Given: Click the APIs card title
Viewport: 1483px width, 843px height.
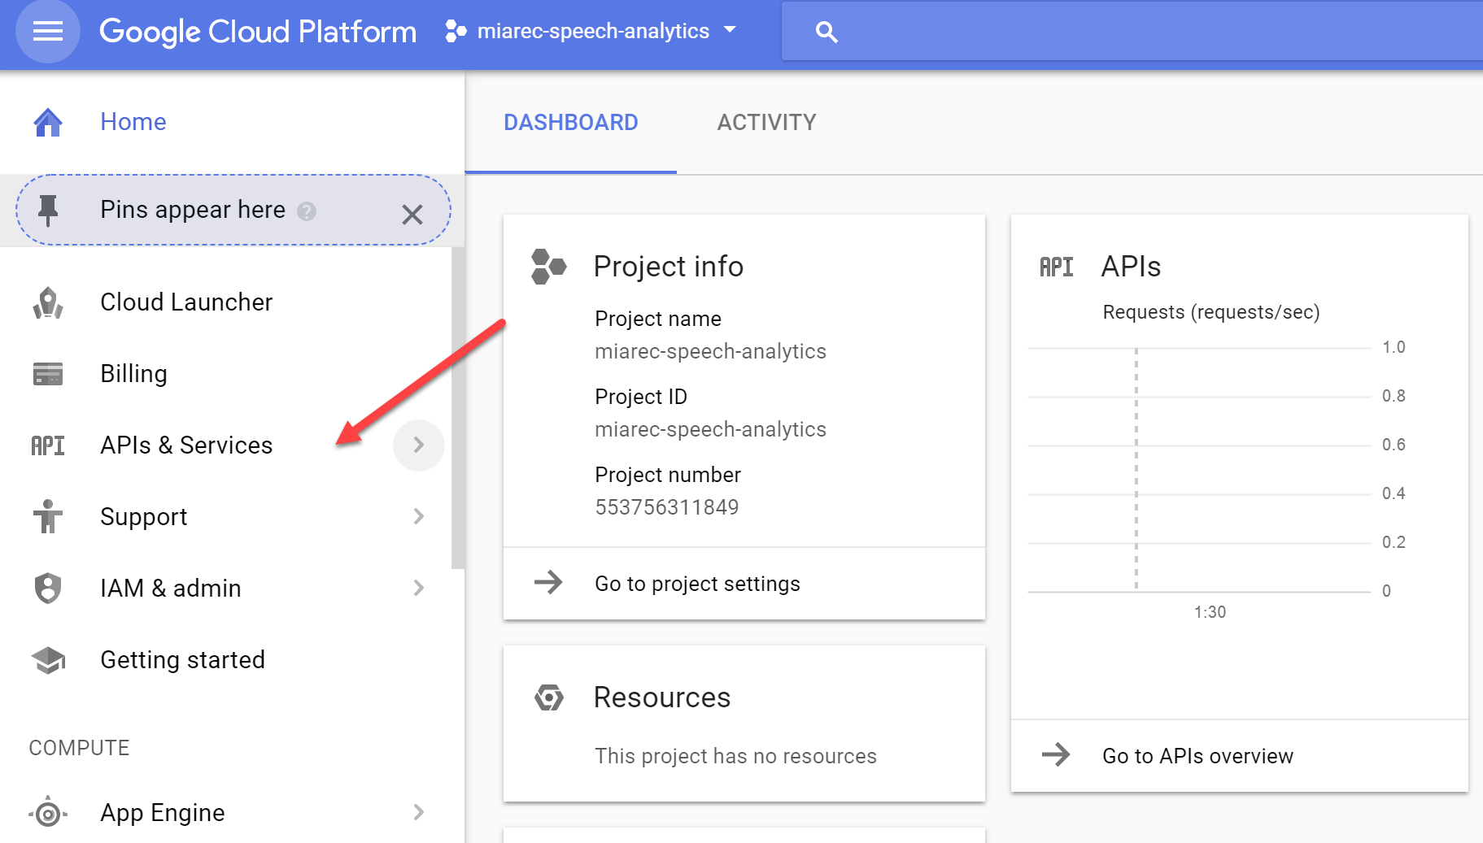Looking at the screenshot, I should click(1131, 267).
